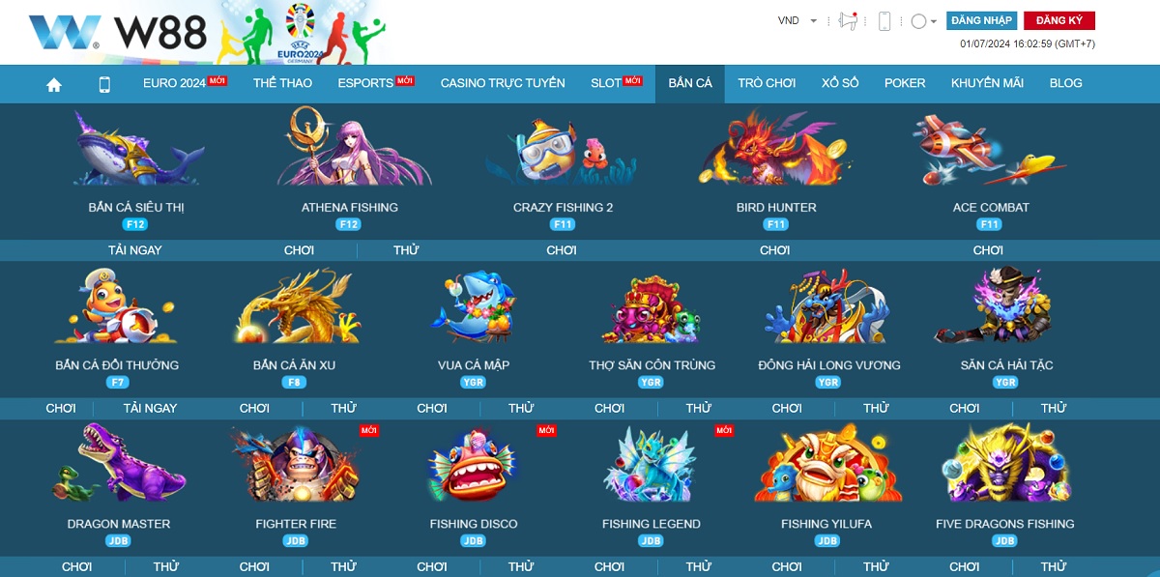Expand the language circle dropdown arrow

click(934, 21)
